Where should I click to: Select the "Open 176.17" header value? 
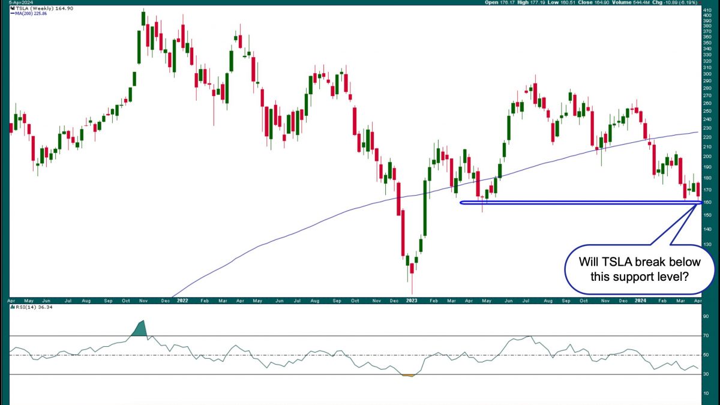(x=499, y=2)
